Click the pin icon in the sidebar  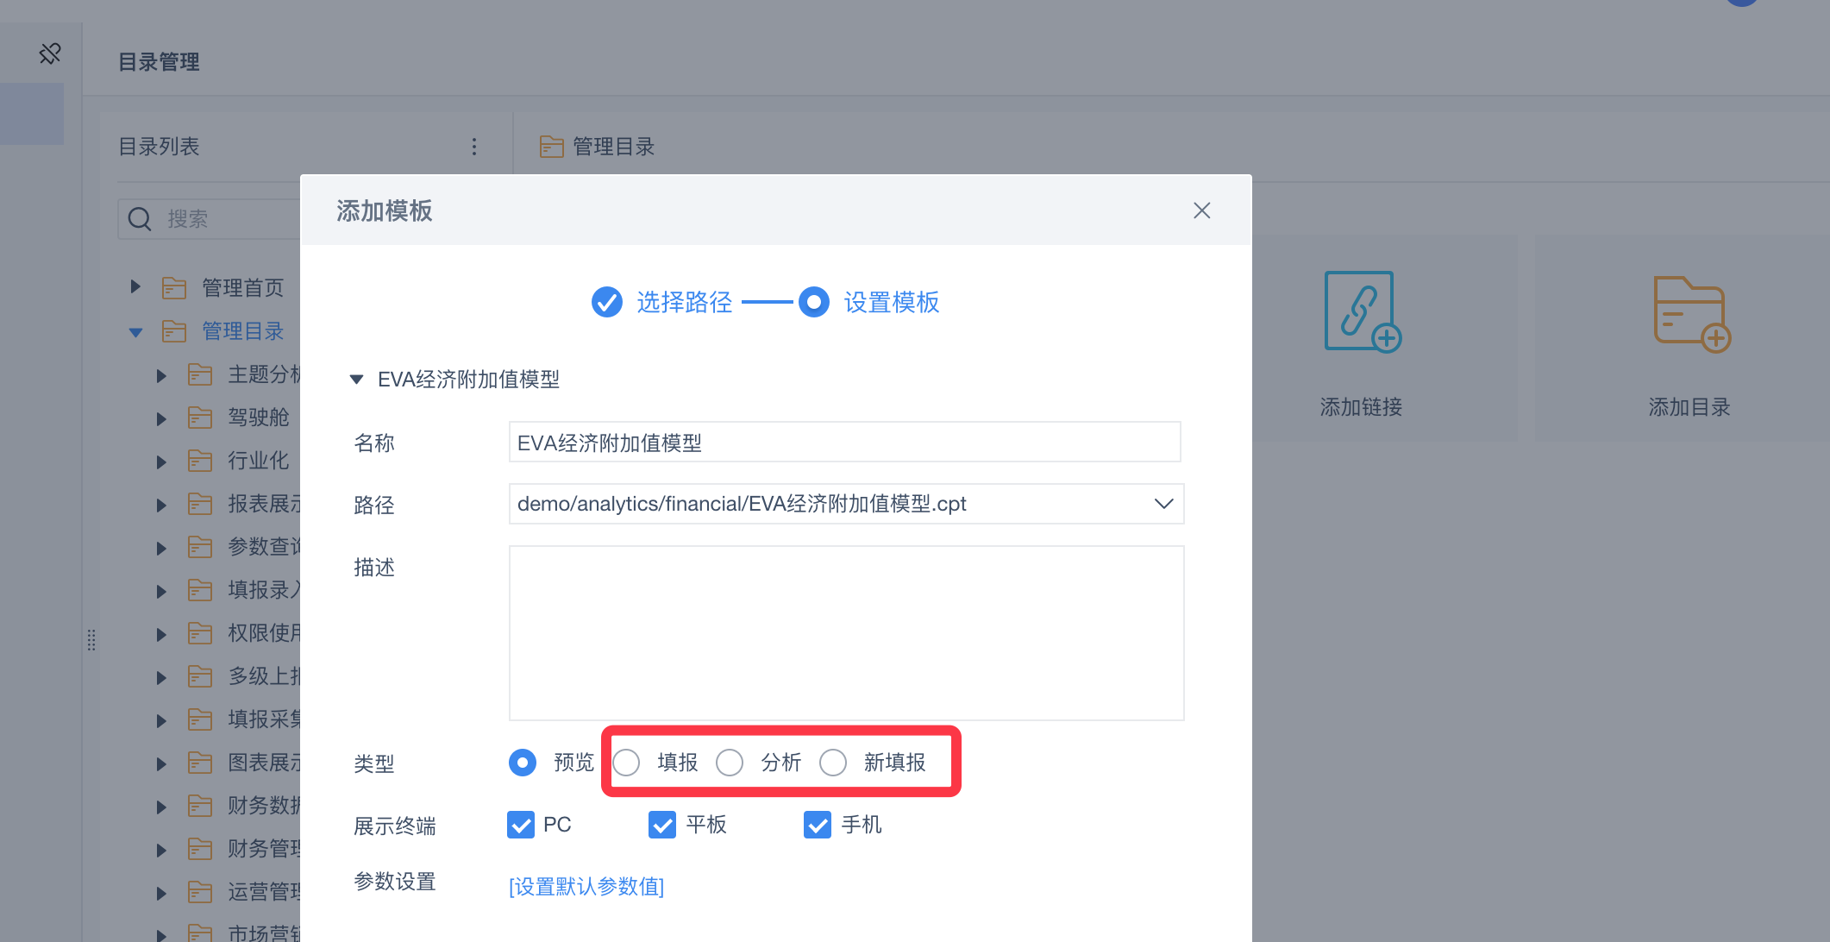pyautogui.click(x=50, y=53)
